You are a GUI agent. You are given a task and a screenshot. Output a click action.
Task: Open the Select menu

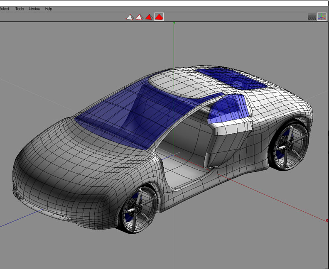pyautogui.click(x=4, y=9)
